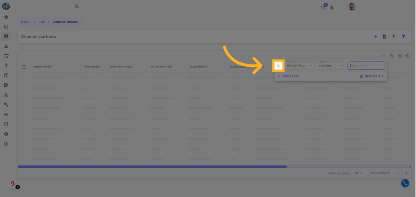Open the Columns dropdown showing Vendor Name

click(x=299, y=66)
